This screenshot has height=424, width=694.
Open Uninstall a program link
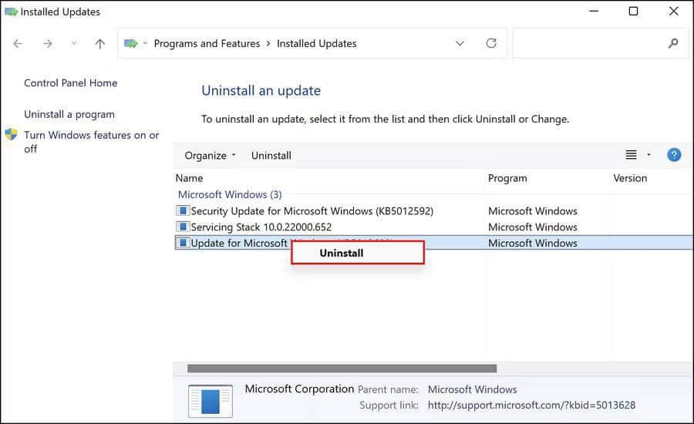click(x=69, y=114)
